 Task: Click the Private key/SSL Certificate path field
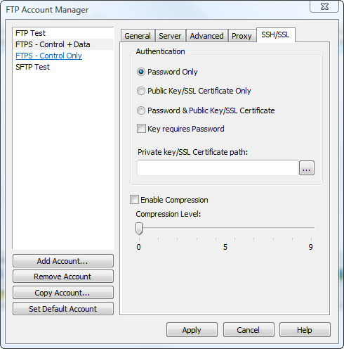pos(218,168)
